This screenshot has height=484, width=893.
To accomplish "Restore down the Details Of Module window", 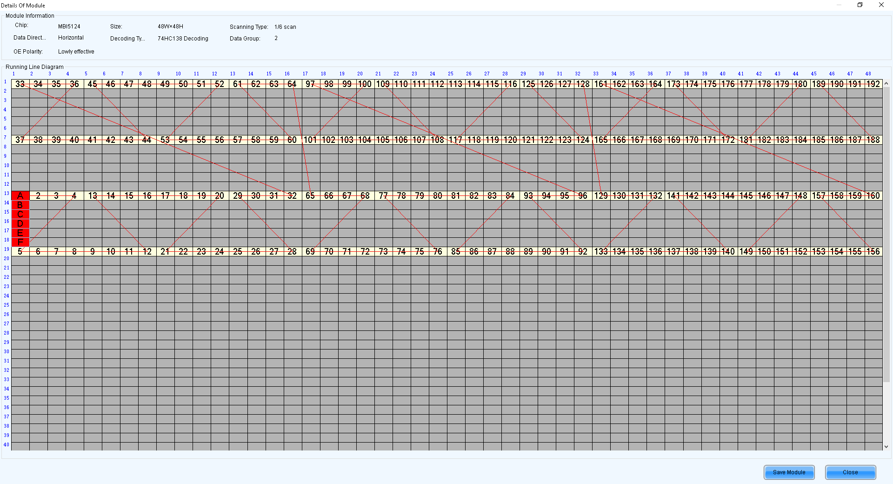I will (860, 5).
